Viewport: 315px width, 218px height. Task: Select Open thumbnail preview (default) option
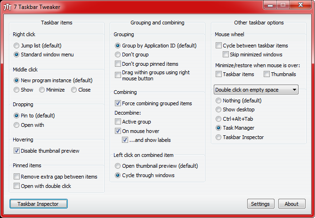pos(118,166)
